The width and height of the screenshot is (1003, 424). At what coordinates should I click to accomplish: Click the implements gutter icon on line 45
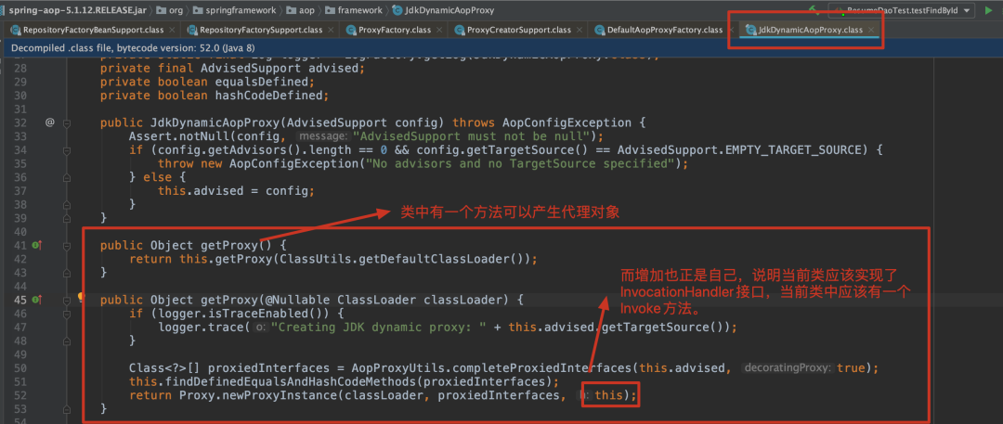(x=36, y=300)
